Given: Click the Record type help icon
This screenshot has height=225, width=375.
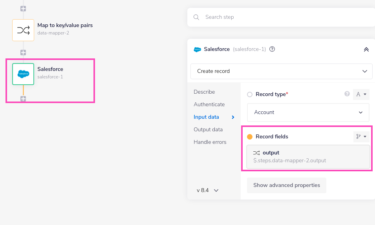Looking at the screenshot, I should click(x=347, y=94).
